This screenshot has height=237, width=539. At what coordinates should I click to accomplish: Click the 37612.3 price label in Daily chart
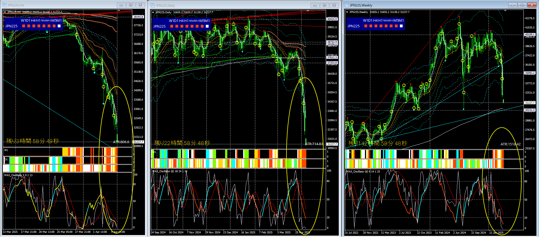point(332,57)
